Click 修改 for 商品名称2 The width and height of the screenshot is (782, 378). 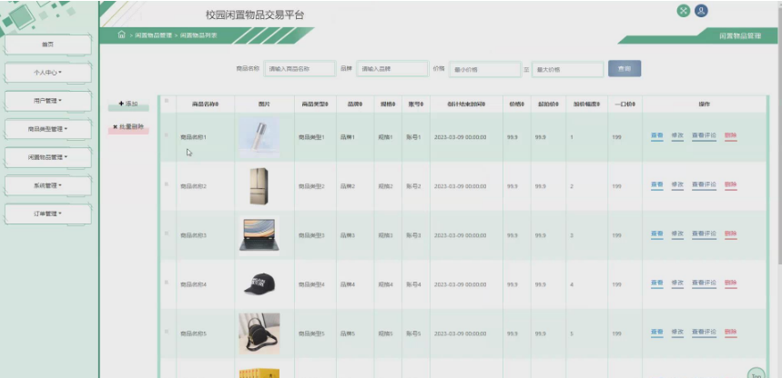pyautogui.click(x=677, y=184)
